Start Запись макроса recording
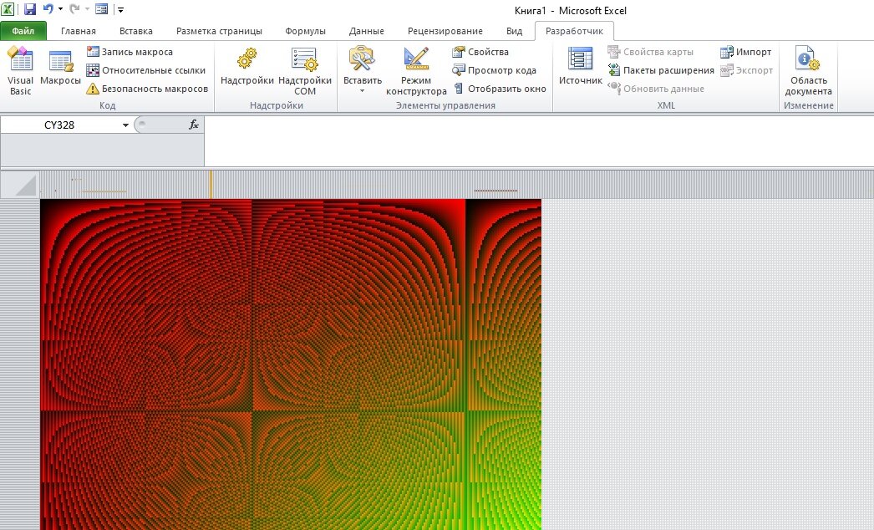 pos(130,52)
